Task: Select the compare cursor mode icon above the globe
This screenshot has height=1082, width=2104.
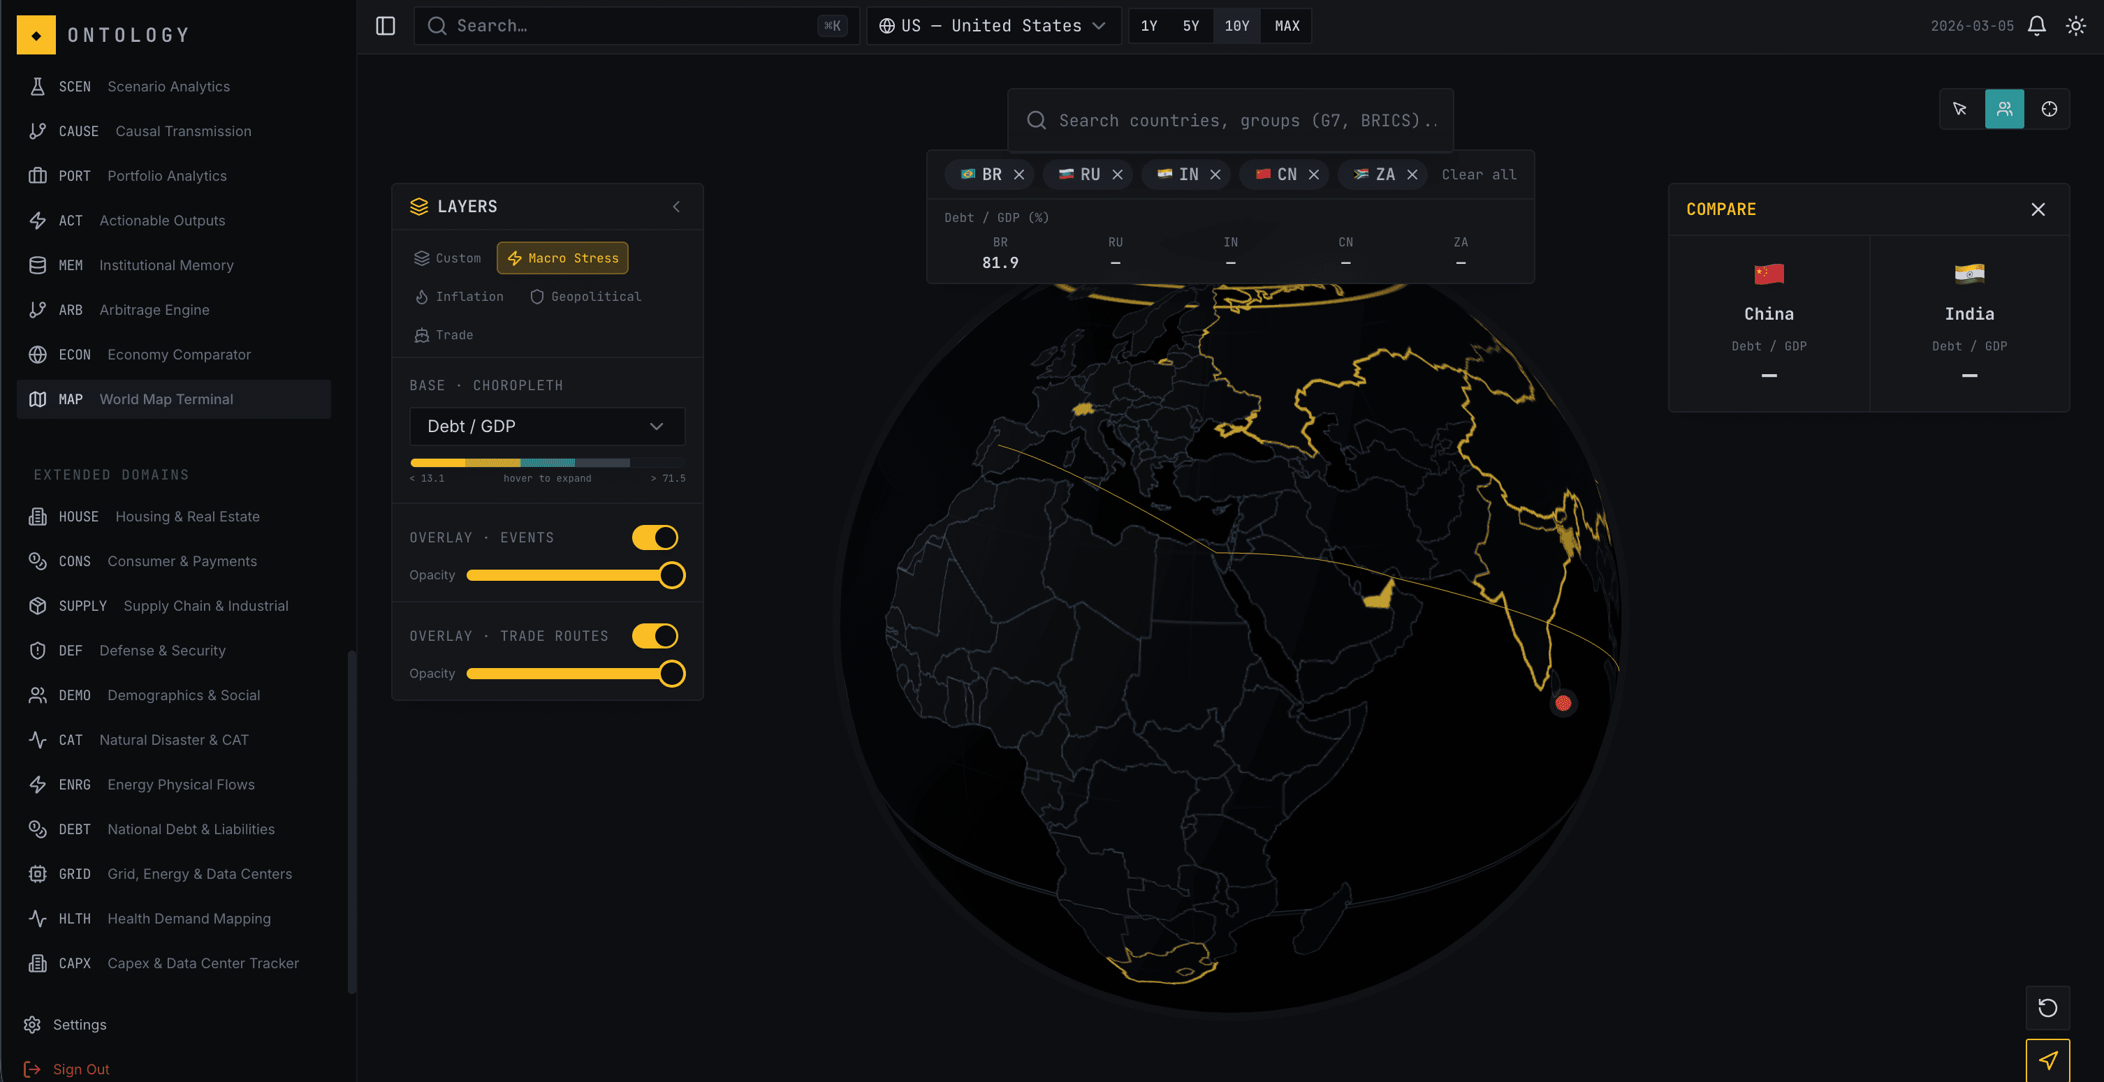Action: (x=2003, y=108)
